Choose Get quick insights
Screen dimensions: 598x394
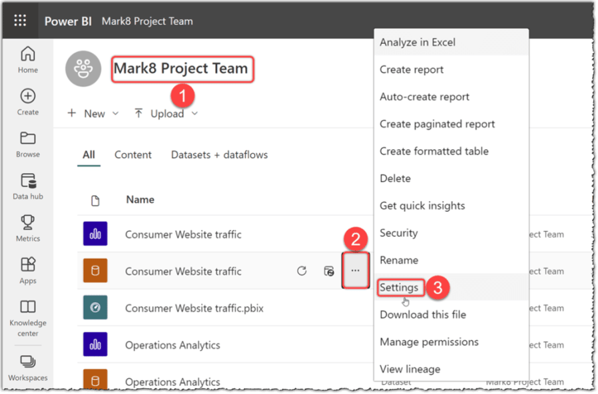tap(451, 206)
